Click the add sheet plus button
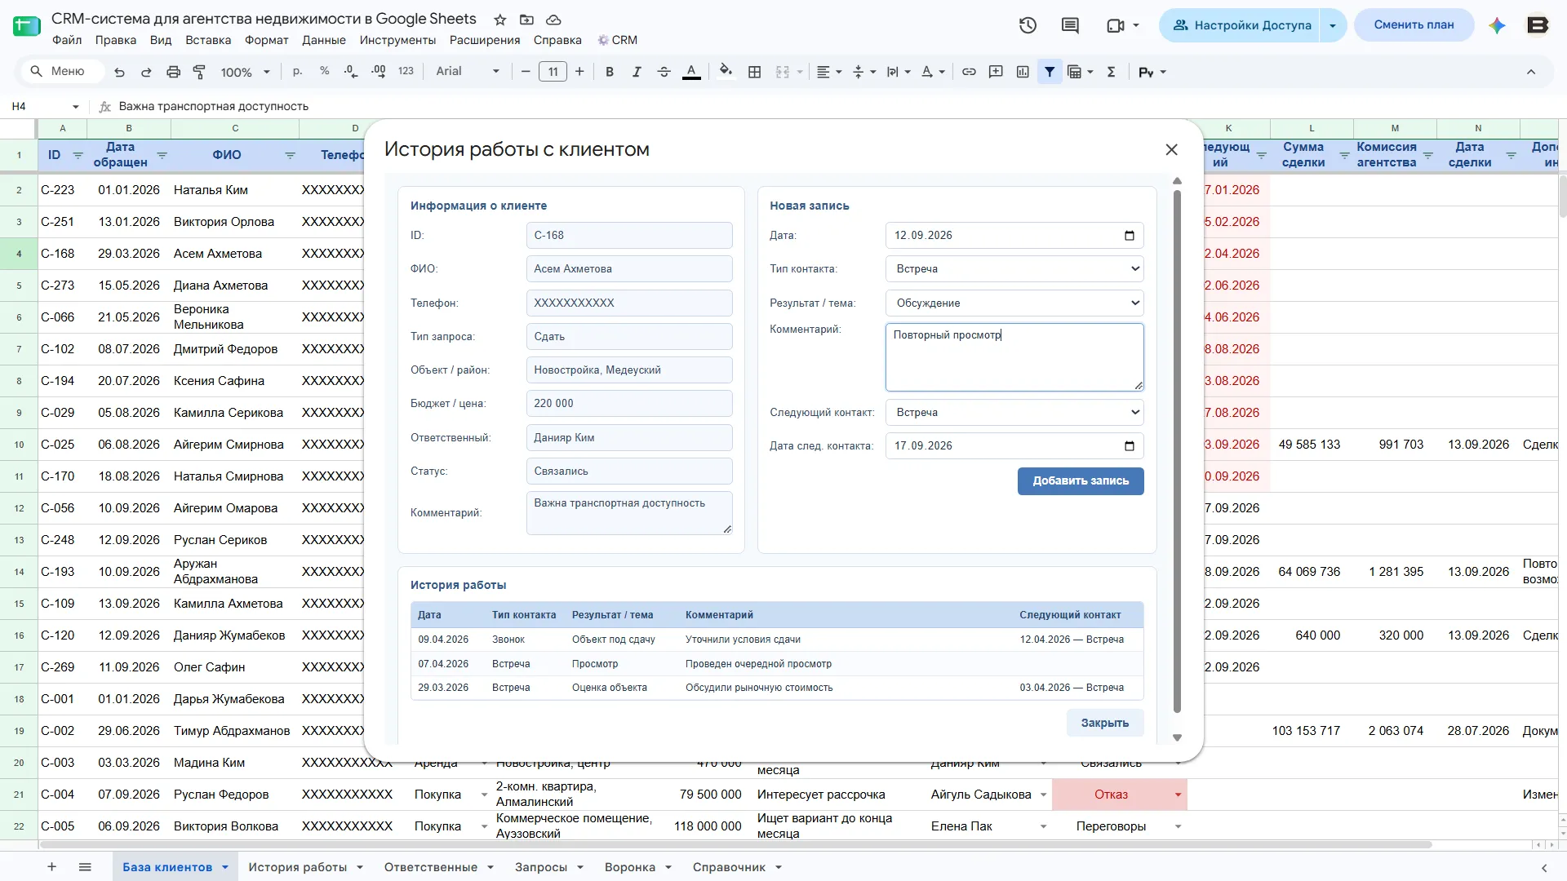The width and height of the screenshot is (1567, 881). point(51,867)
